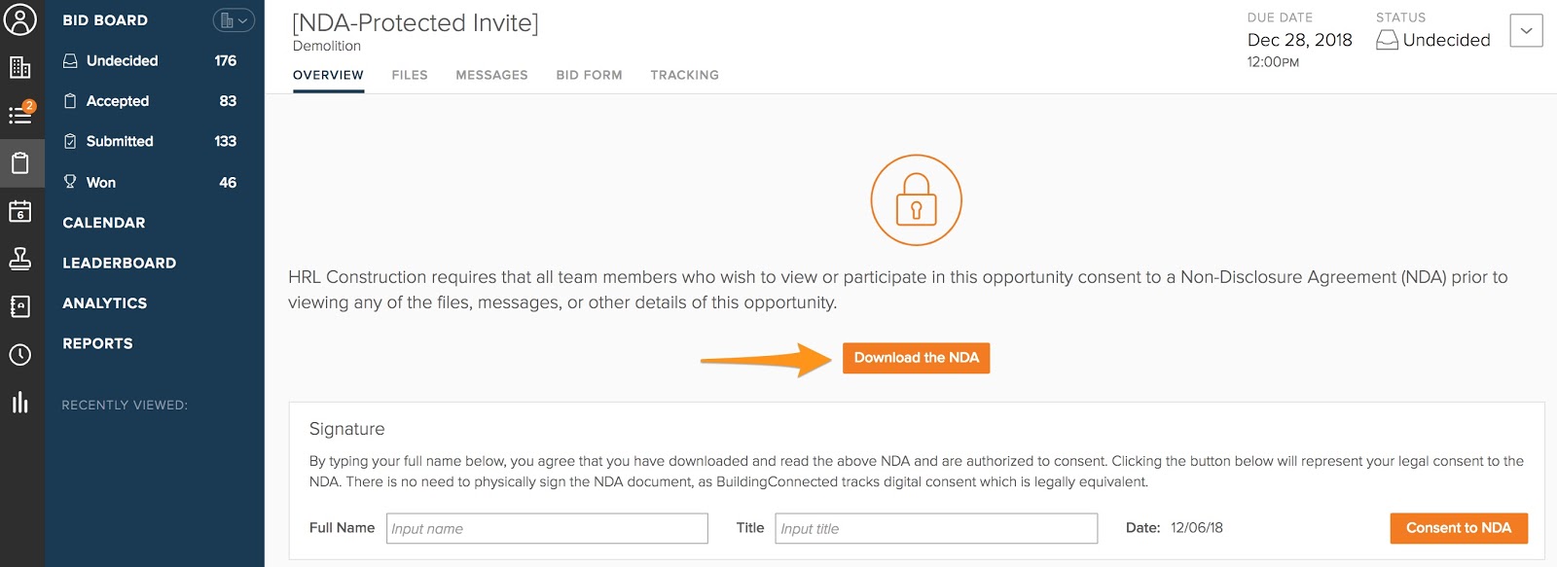Open the address book contacts icon

click(20, 306)
